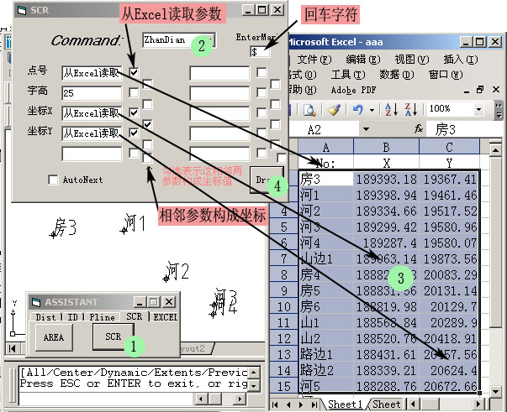Click the Sort Ascending toolbar icon
Viewport: 507px width, 412px height.
[x=391, y=109]
